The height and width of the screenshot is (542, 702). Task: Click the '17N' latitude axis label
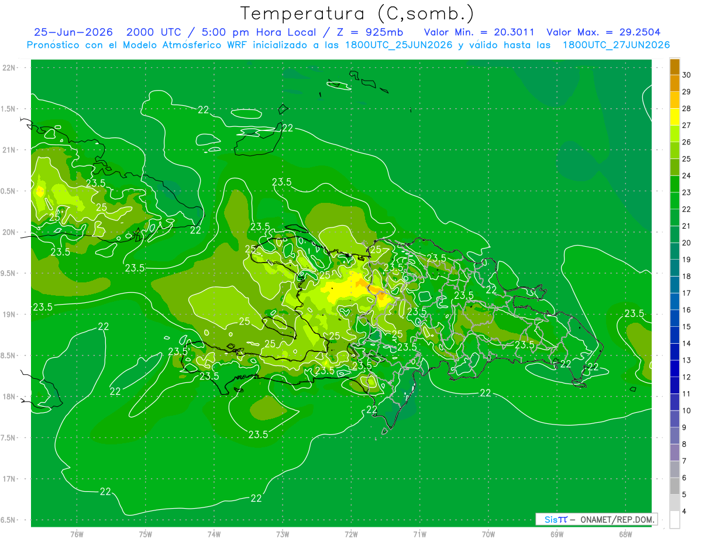click(x=9, y=479)
